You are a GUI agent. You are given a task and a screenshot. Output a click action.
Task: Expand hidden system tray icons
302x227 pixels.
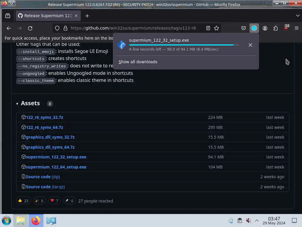[257, 220]
